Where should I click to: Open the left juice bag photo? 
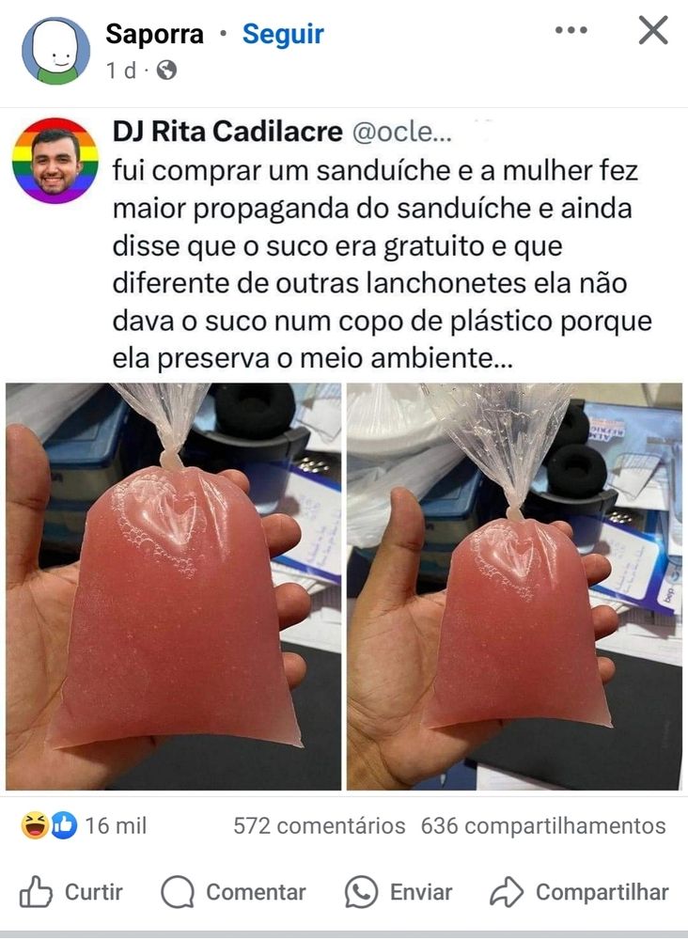(x=173, y=587)
